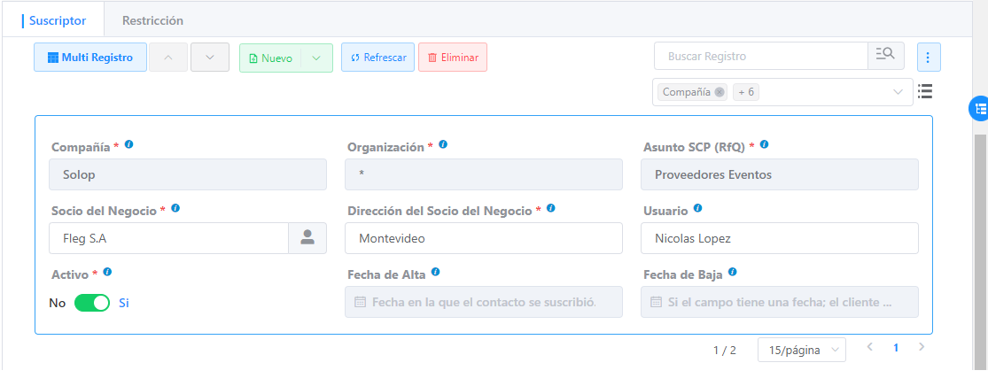
Task: Open the advanced record search icon
Action: point(885,56)
